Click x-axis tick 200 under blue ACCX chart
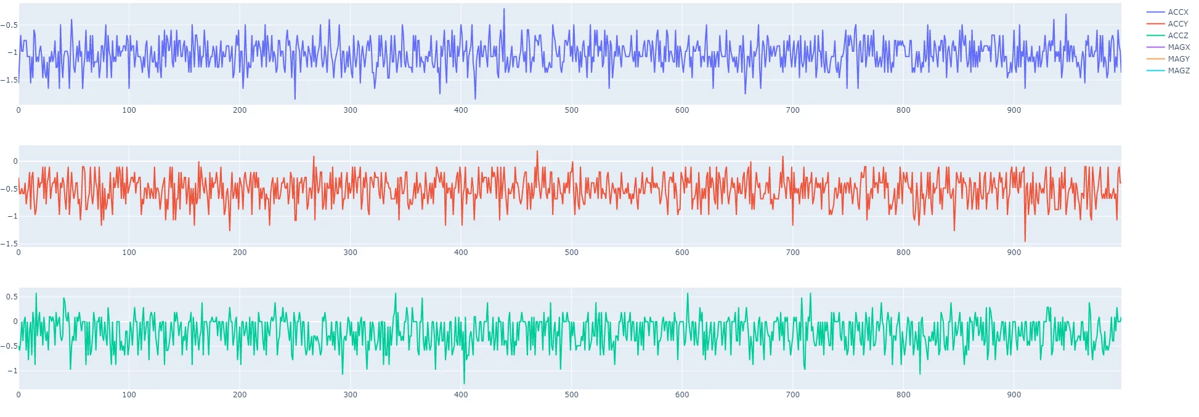The image size is (1199, 417). coord(240,110)
